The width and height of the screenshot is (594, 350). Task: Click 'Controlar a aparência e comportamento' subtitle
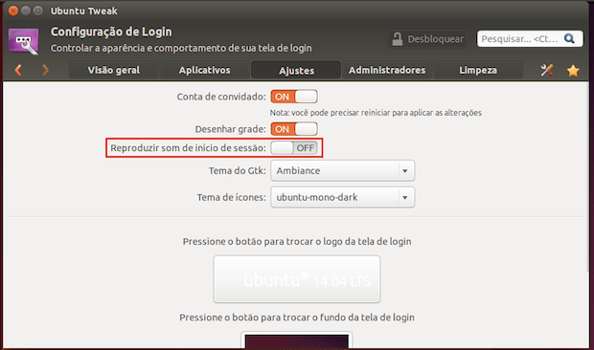pyautogui.click(x=181, y=49)
